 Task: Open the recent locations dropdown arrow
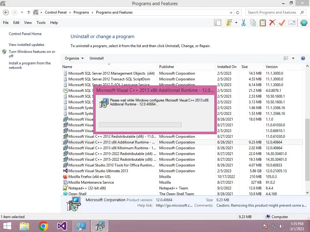22,12
